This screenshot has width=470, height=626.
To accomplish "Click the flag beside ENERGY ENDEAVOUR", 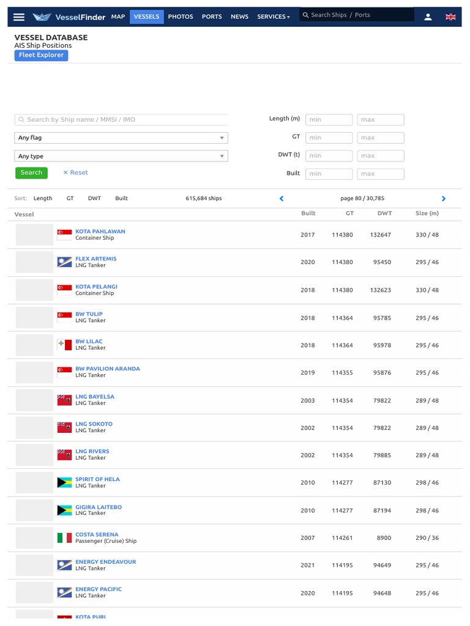I will click(64, 565).
